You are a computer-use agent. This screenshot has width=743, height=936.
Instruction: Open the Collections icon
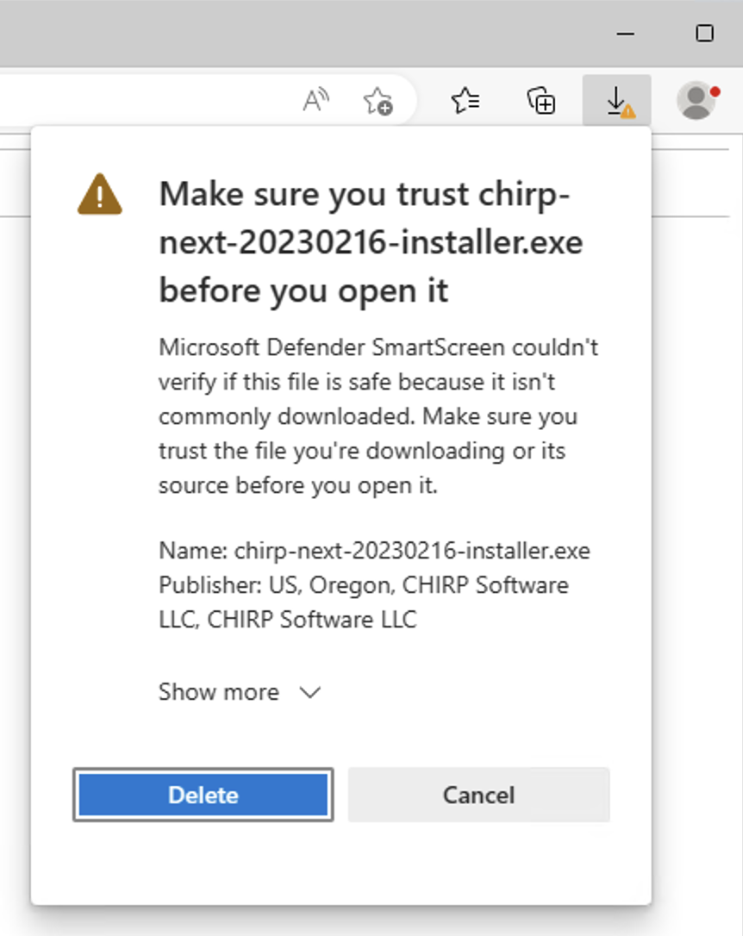(x=541, y=100)
